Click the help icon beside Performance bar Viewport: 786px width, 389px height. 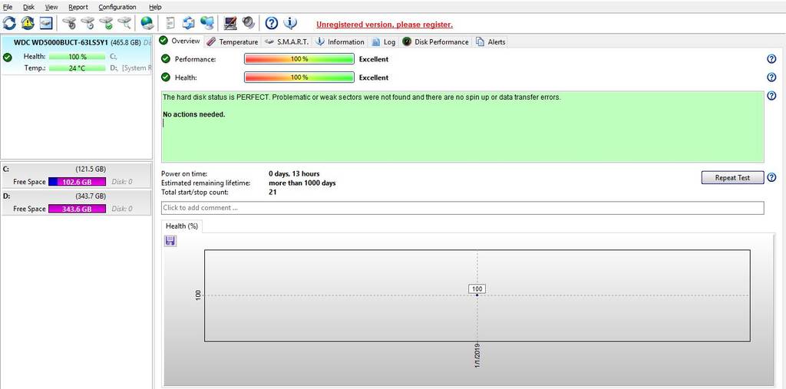pyautogui.click(x=771, y=59)
